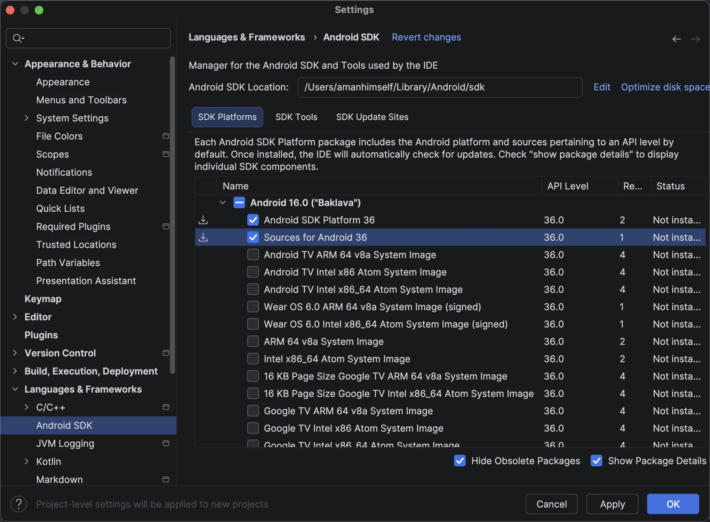
Task: Click the search magnifier icon in Settings
Action: [x=18, y=38]
